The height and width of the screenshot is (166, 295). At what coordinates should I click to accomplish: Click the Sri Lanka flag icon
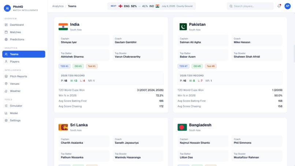63,127
